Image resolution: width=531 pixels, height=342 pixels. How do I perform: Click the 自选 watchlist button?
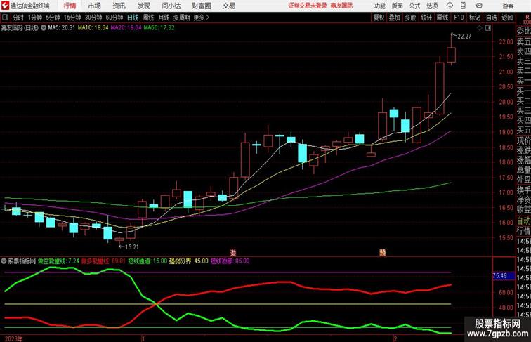click(x=491, y=18)
